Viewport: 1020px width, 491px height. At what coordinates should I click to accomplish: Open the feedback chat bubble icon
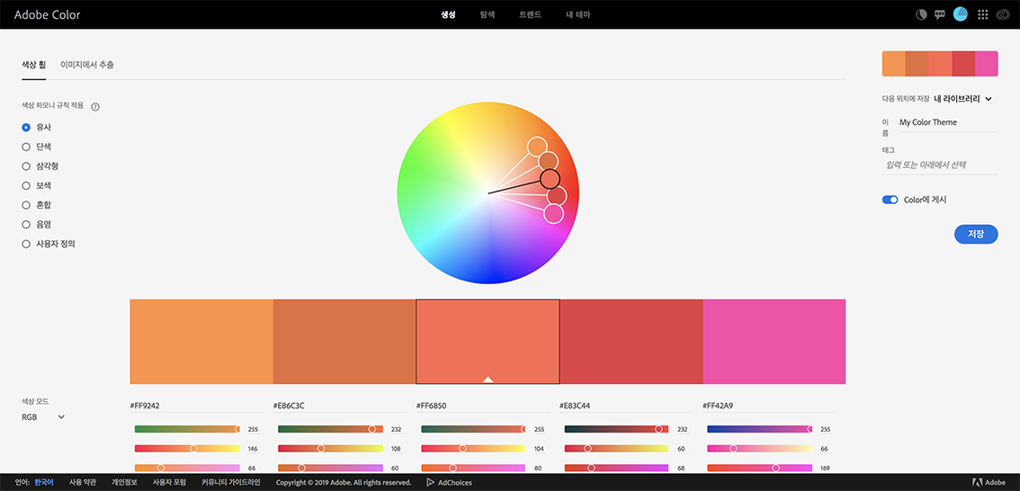[x=939, y=15]
